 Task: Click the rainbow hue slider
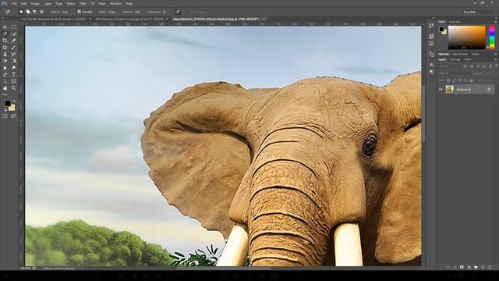click(492, 37)
